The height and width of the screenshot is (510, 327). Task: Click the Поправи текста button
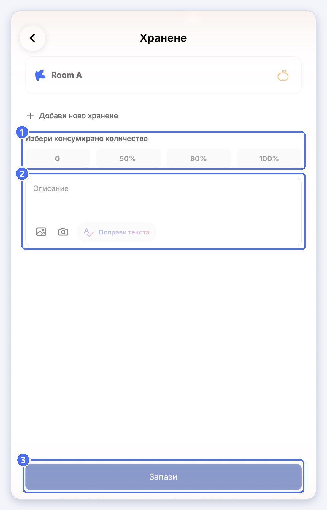117,232
